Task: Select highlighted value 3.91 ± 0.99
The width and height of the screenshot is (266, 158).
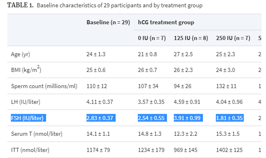Action: pos(188,118)
